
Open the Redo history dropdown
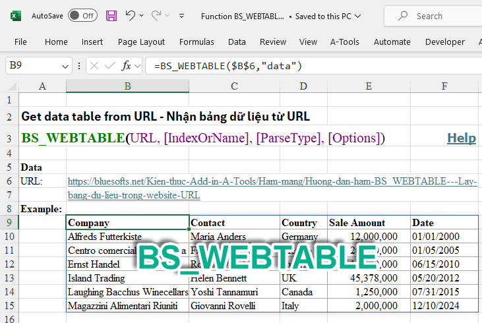pyautogui.click(x=167, y=16)
